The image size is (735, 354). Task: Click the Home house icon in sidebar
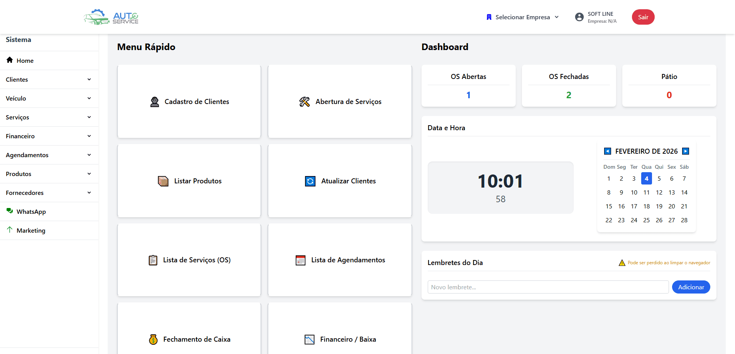tap(10, 60)
